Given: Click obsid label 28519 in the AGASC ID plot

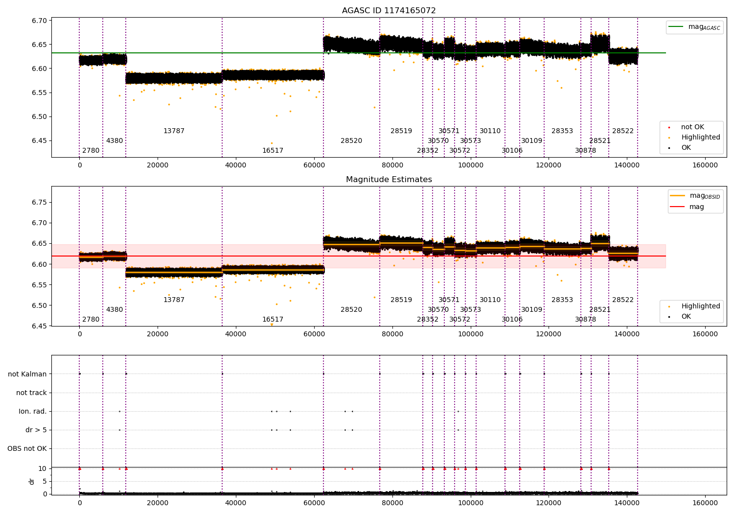Looking at the screenshot, I should tap(401, 131).
